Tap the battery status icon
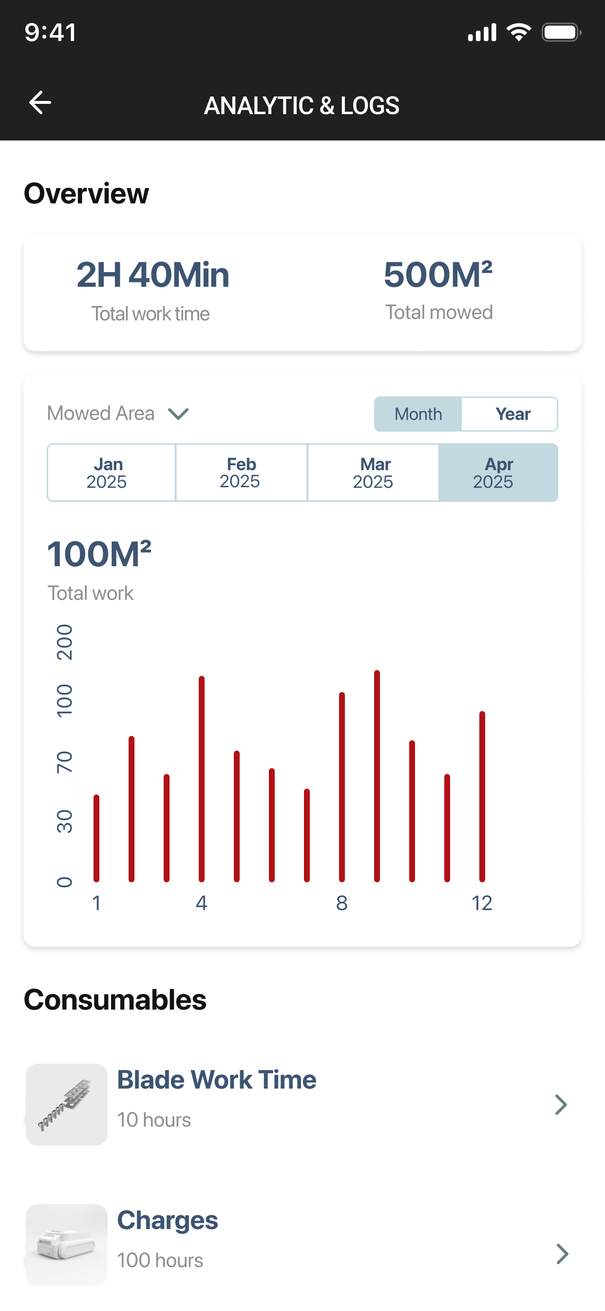 click(561, 33)
